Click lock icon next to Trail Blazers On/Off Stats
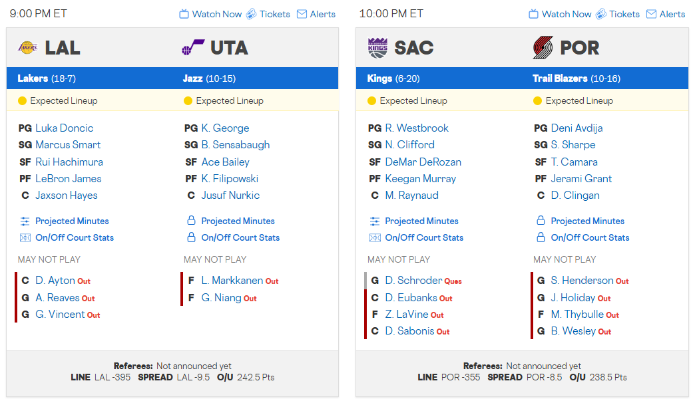 (x=541, y=237)
